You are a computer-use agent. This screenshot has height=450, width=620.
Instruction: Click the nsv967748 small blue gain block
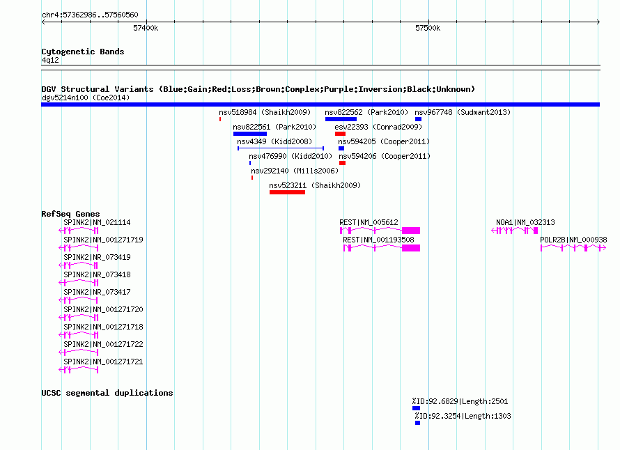pyautogui.click(x=419, y=119)
